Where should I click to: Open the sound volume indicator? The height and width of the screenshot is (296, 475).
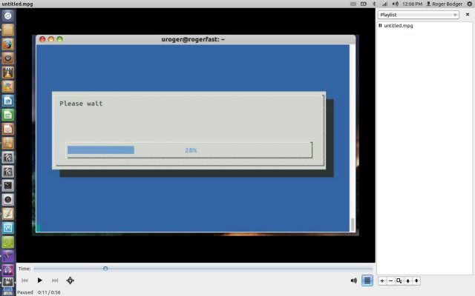[x=396, y=4]
